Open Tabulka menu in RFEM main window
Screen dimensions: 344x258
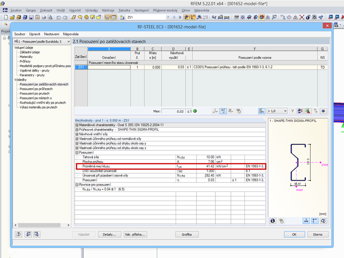pos(124,10)
